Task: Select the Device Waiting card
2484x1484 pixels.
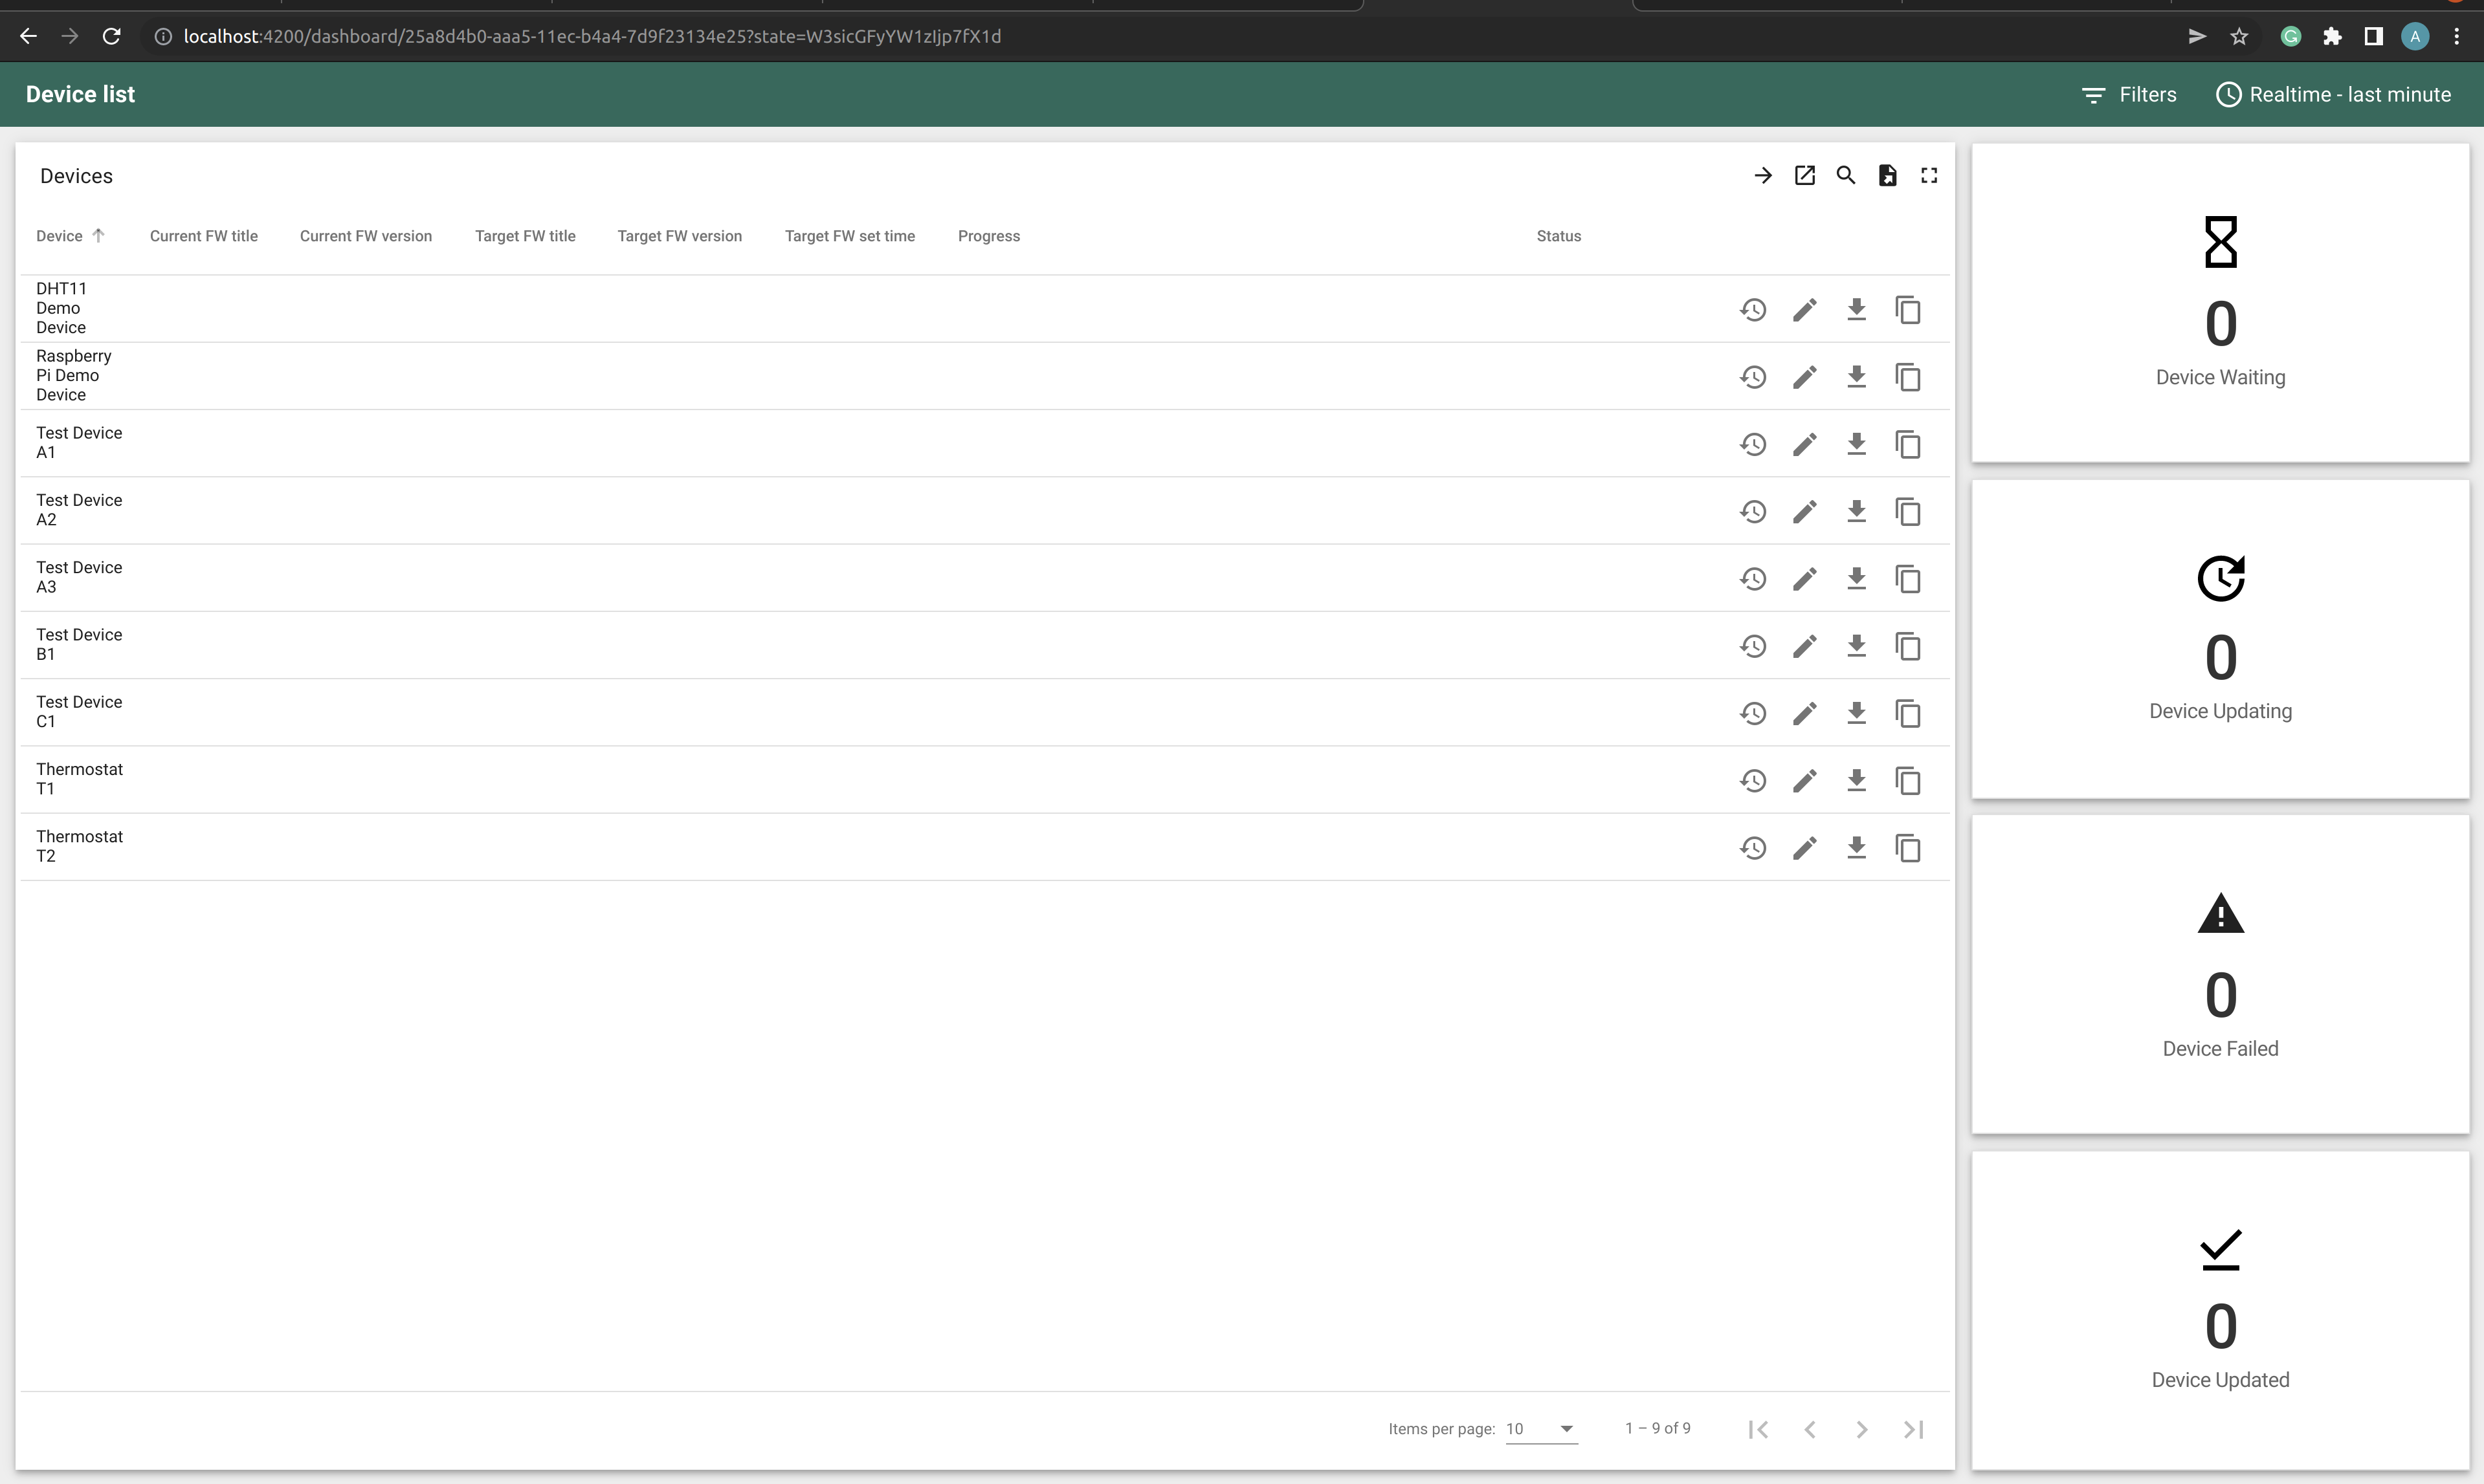Action: 2220,303
